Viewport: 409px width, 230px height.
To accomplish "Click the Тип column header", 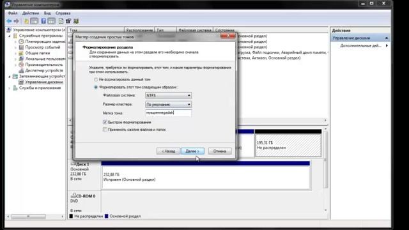I will coord(166,30).
